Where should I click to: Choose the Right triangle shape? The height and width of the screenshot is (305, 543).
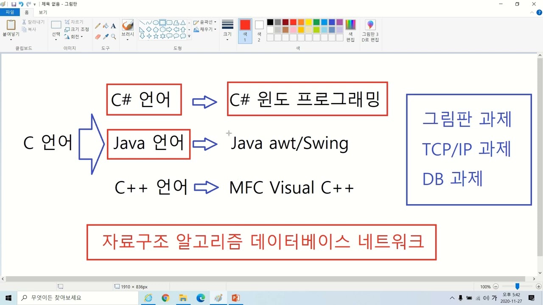142,30
